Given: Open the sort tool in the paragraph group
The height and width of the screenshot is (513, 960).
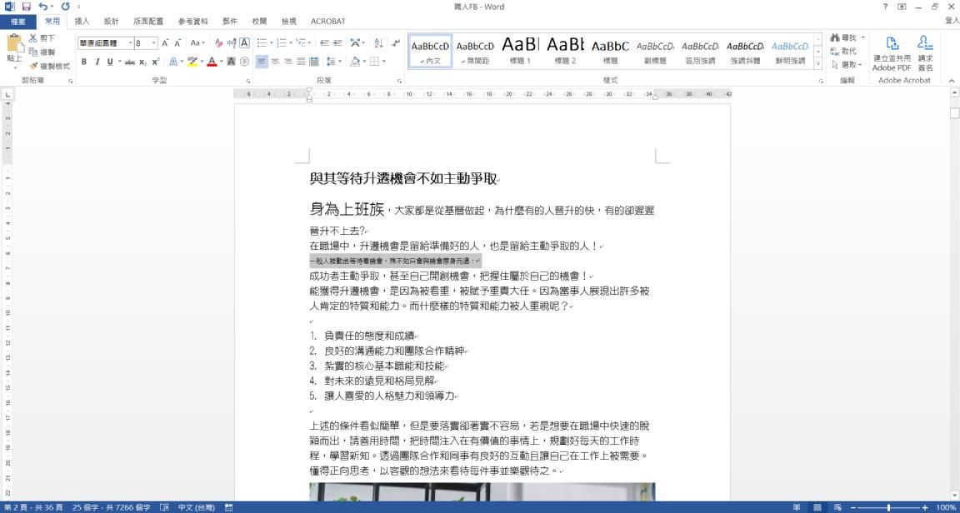Looking at the screenshot, I should pyautogui.click(x=378, y=42).
